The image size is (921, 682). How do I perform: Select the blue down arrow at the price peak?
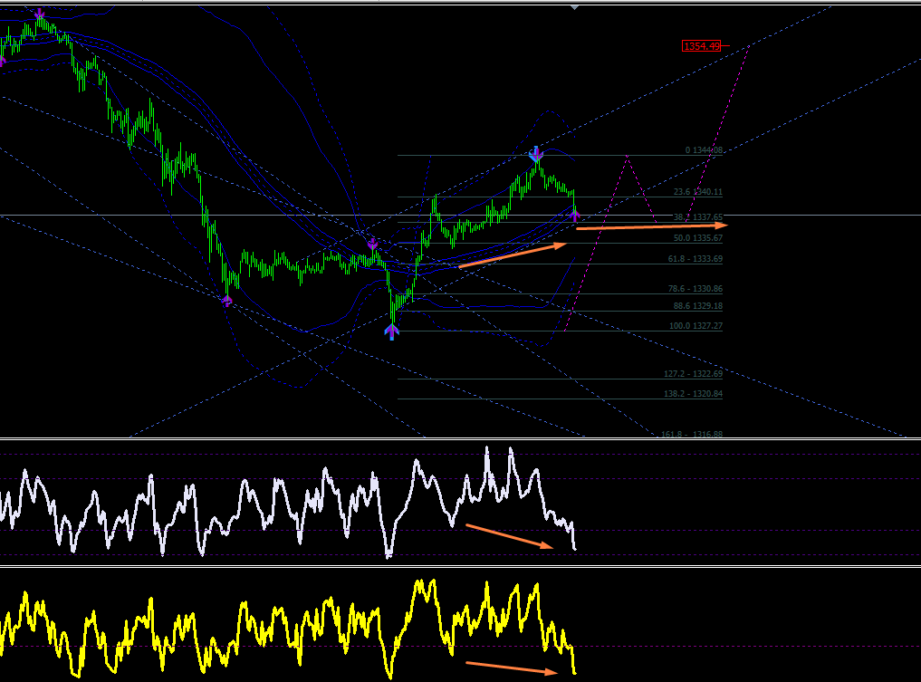click(x=536, y=155)
